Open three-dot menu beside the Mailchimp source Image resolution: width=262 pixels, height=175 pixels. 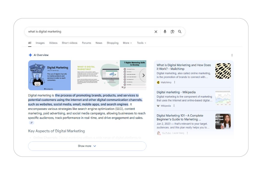click(174, 82)
